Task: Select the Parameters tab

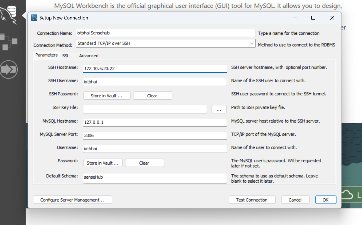Action: click(46, 55)
